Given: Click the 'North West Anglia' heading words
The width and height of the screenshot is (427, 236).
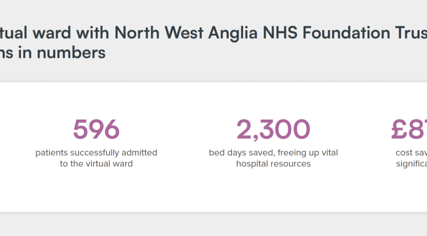Looking at the screenshot, I should [x=186, y=33].
